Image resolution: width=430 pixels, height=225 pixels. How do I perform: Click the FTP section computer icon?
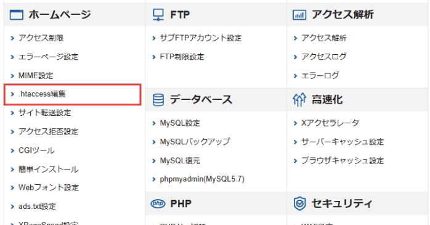click(x=158, y=15)
